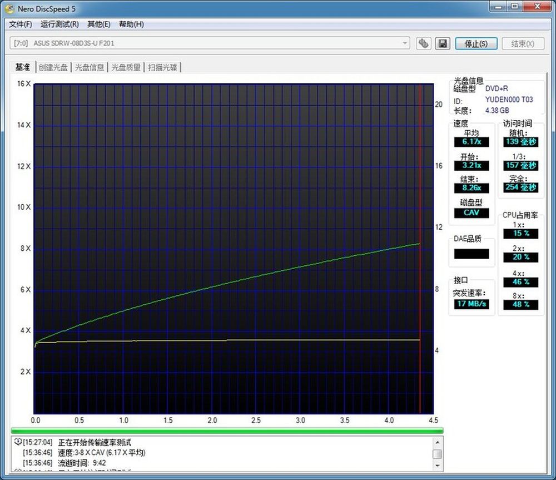Click the options/settings tools icon in the toolbar
Image resolution: width=556 pixels, height=480 pixels.
[423, 43]
